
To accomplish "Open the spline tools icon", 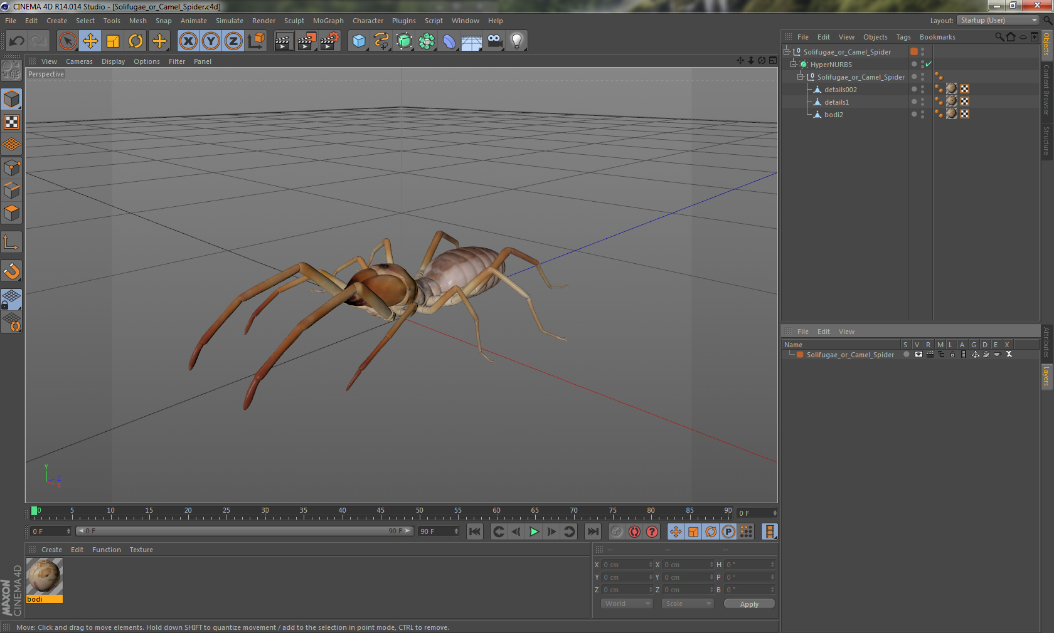I will pos(381,41).
